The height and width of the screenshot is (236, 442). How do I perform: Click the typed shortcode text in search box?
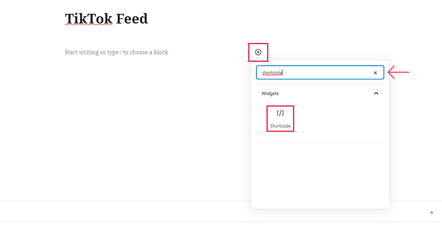coord(272,73)
